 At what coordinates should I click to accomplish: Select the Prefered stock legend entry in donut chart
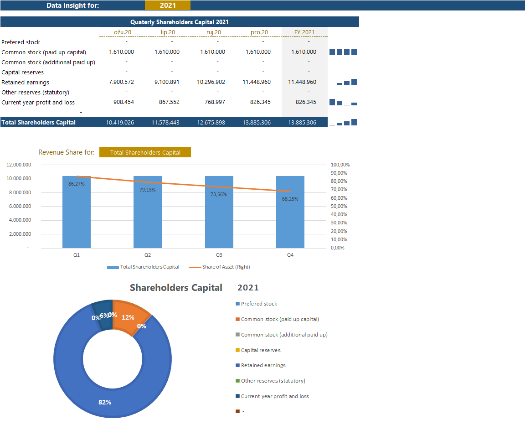[x=258, y=304]
